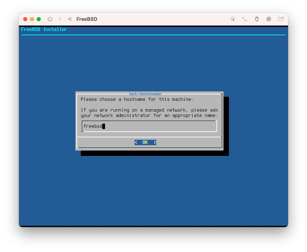Viewport: 307px width, 252px height.
Task: Click the FreeBSD window title text
Action: pyautogui.click(x=87, y=19)
